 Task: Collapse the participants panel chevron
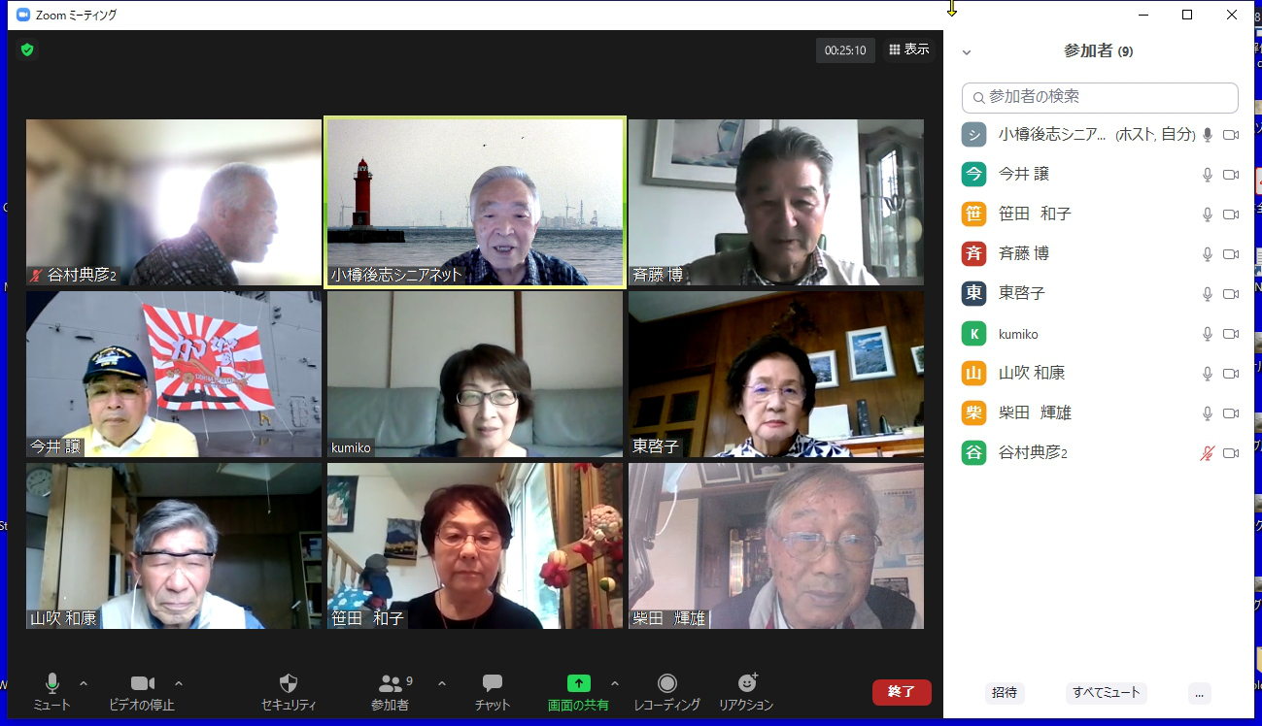pyautogui.click(x=967, y=52)
